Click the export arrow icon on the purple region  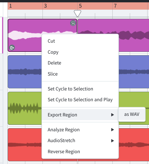click(x=12, y=48)
